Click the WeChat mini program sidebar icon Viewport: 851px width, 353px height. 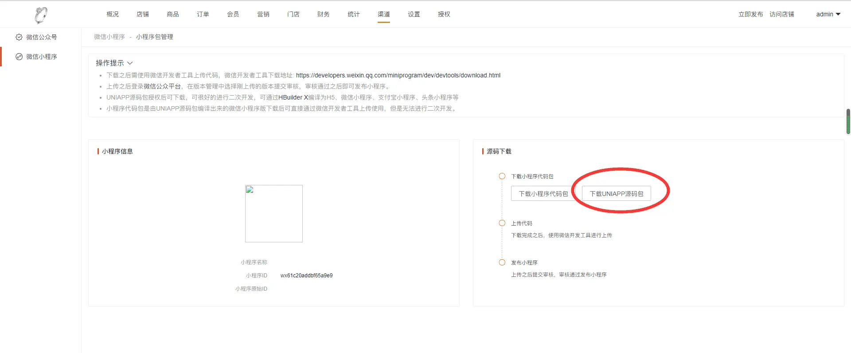click(x=19, y=57)
